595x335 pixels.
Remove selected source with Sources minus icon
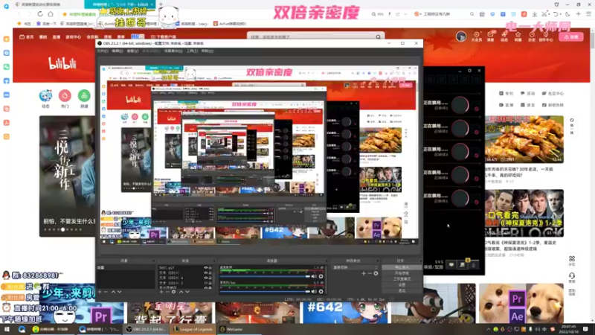point(167,292)
